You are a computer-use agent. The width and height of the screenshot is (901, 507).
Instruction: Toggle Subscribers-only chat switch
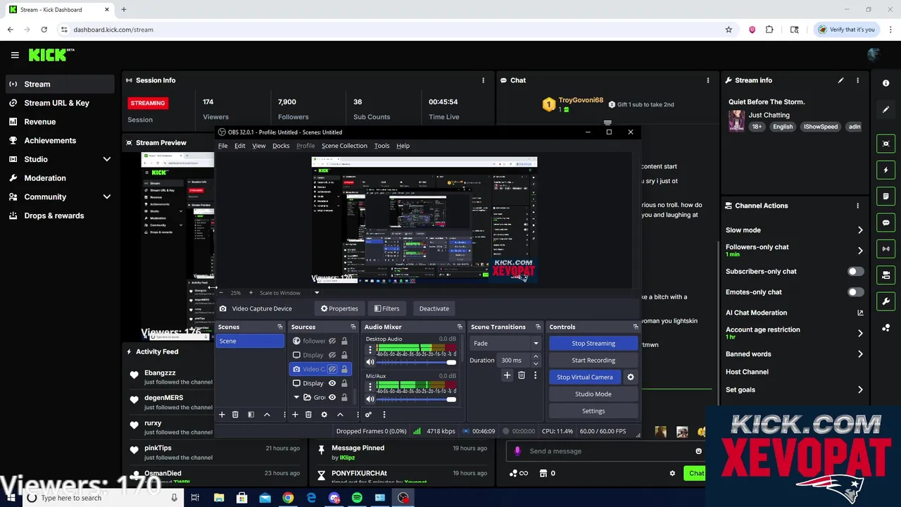click(x=855, y=271)
